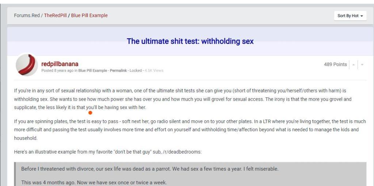Click the 4.5K Views counter

[x=154, y=70]
